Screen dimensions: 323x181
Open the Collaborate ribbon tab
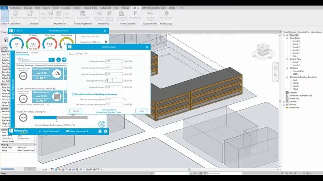pyautogui.click(x=105, y=8)
